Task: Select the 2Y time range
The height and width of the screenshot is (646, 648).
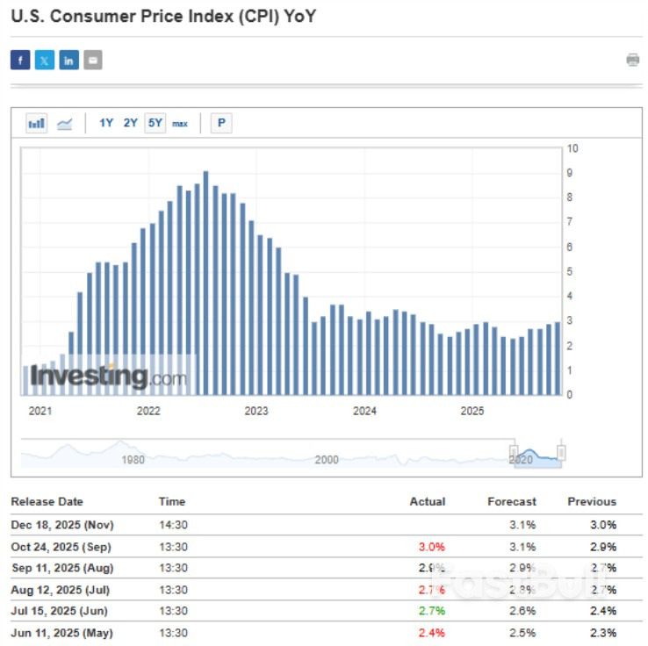Action: (130, 124)
